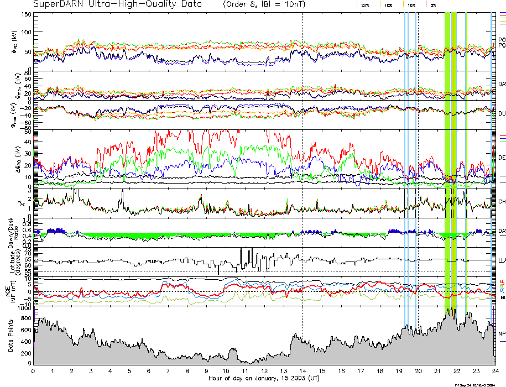This screenshot has width=506, height=387.
Task: Click the 'SuperDARN Ultra-High-Quality Data' title
Action: tap(117, 4)
